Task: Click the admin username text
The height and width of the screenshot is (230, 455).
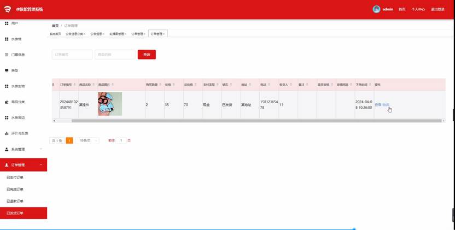Action: tap(388, 9)
